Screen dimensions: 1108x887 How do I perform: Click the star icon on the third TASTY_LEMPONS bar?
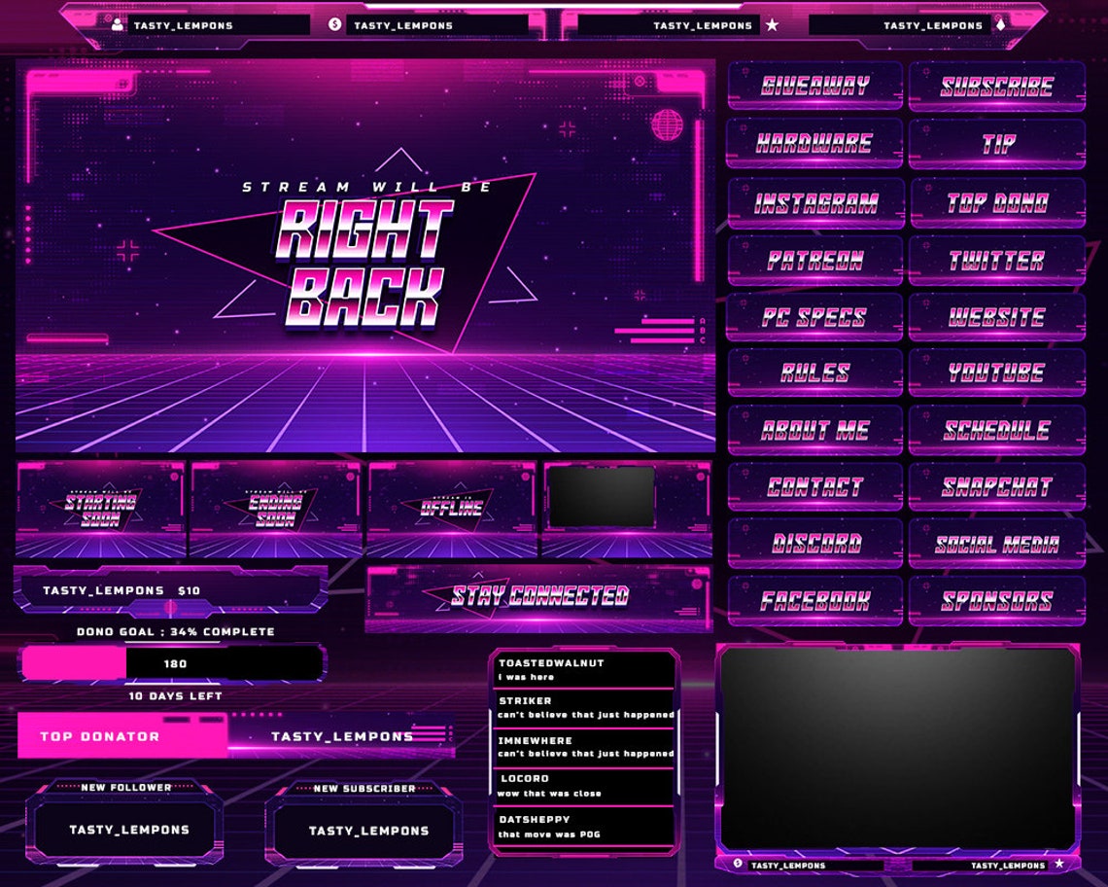click(771, 24)
